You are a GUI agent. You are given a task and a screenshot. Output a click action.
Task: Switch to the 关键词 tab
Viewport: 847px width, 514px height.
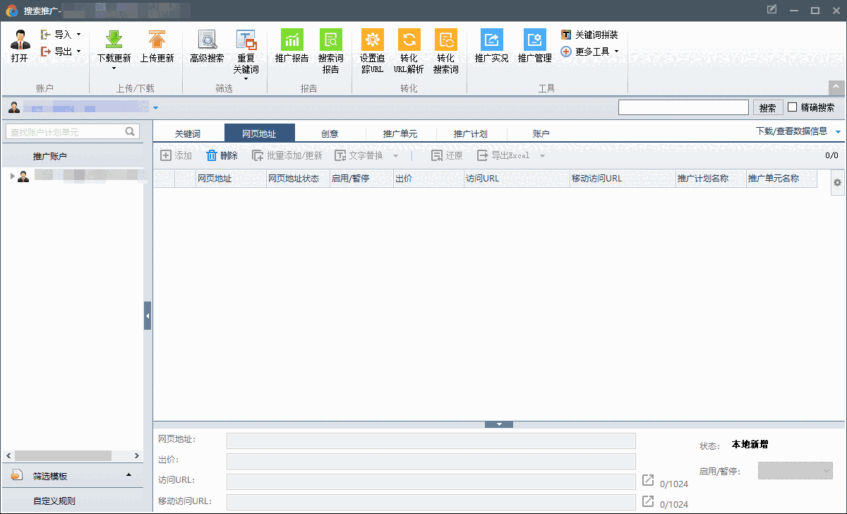coord(188,132)
